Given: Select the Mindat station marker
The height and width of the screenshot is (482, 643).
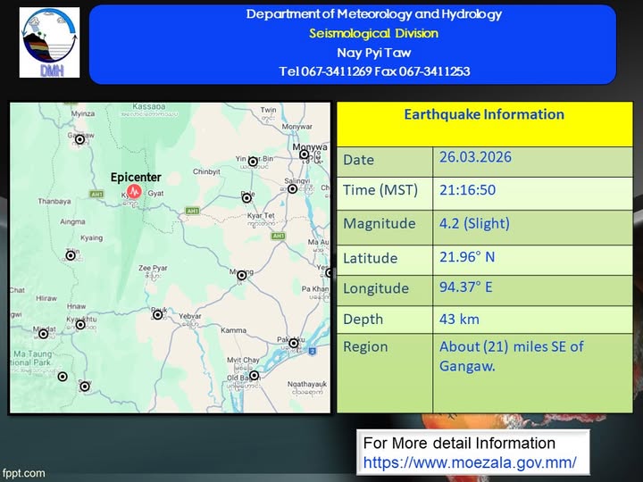Looking at the screenshot, I should (x=43, y=335).
